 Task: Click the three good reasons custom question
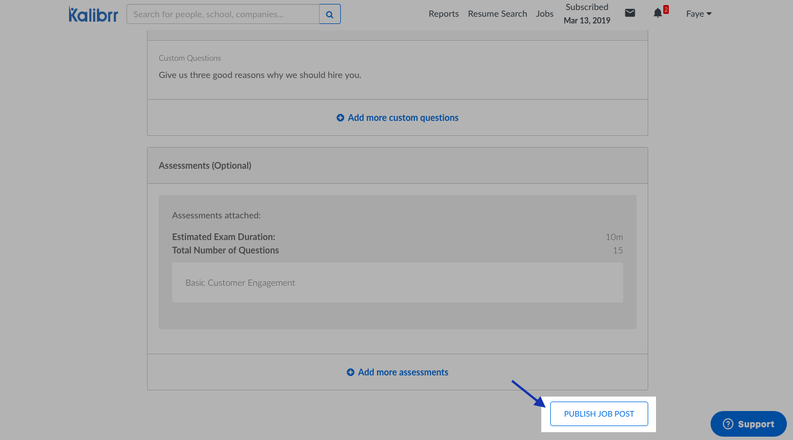click(260, 75)
